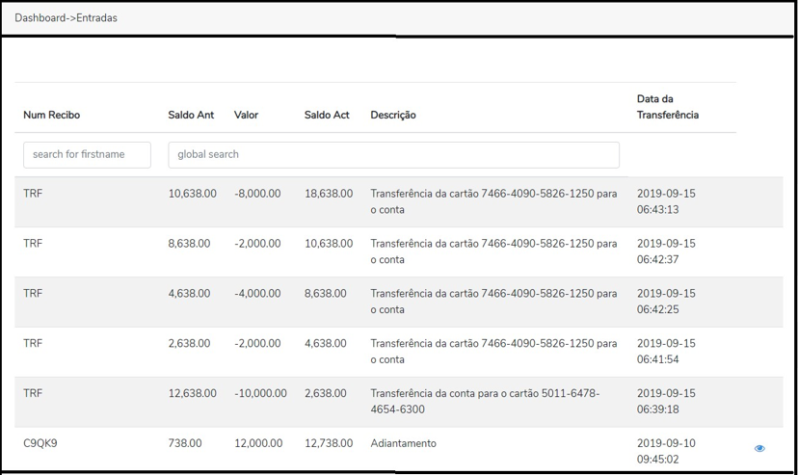Click the Saldo Act column header

pyautogui.click(x=327, y=115)
